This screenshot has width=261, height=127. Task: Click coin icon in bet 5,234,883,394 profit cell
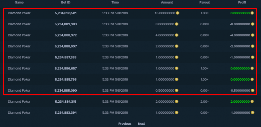click(253, 112)
